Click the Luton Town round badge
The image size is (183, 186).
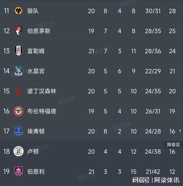(18, 151)
